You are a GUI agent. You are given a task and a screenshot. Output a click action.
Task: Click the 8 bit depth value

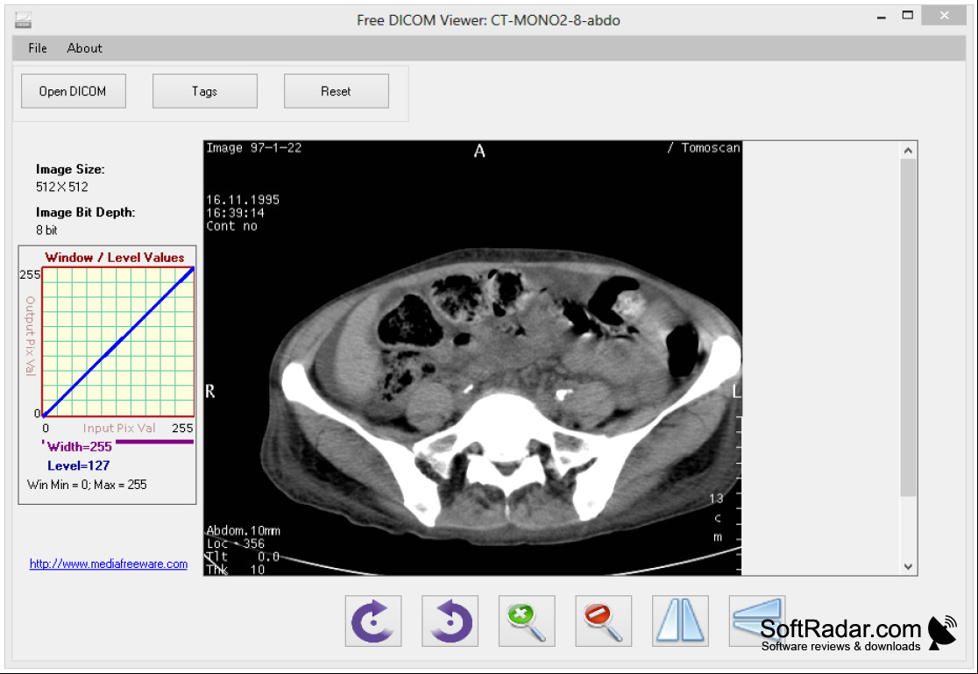46,231
